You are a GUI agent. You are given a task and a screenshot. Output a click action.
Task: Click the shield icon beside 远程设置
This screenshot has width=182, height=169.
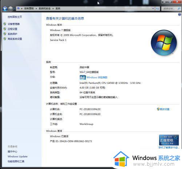point(5,29)
